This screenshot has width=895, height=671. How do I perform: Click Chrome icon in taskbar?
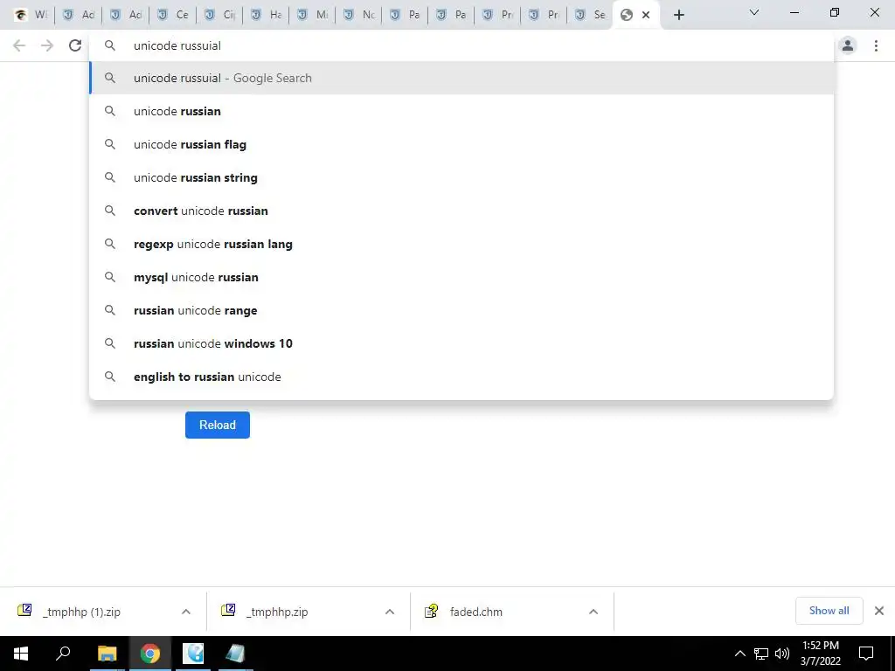[150, 654]
